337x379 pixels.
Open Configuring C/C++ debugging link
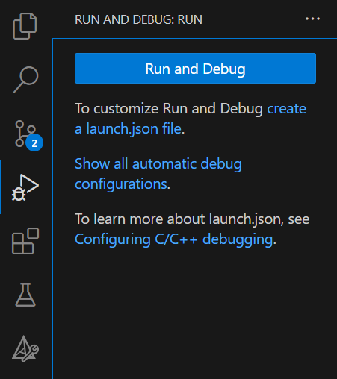(173, 239)
